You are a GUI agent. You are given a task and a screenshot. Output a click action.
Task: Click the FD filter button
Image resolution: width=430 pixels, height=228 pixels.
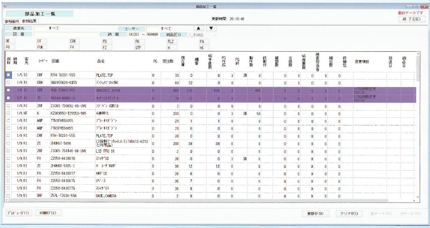[x=107, y=41]
